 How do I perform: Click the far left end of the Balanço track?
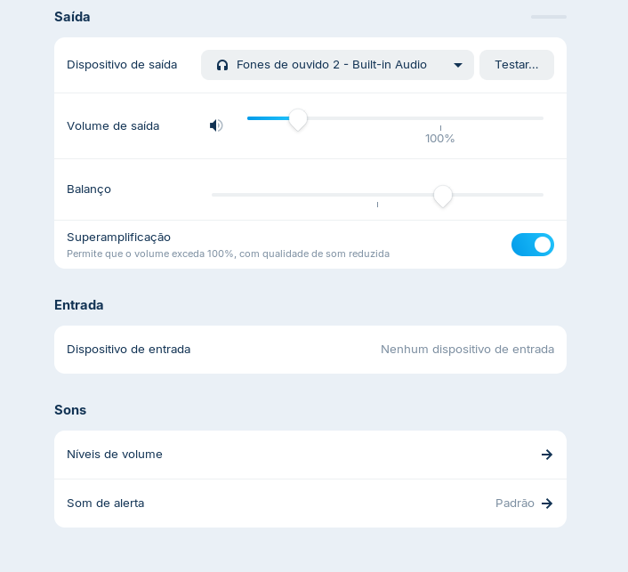coord(213,195)
